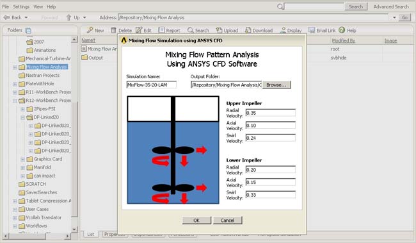The width and height of the screenshot is (416, 243).
Task: Open the Report toolbar icon
Action: (x=161, y=30)
